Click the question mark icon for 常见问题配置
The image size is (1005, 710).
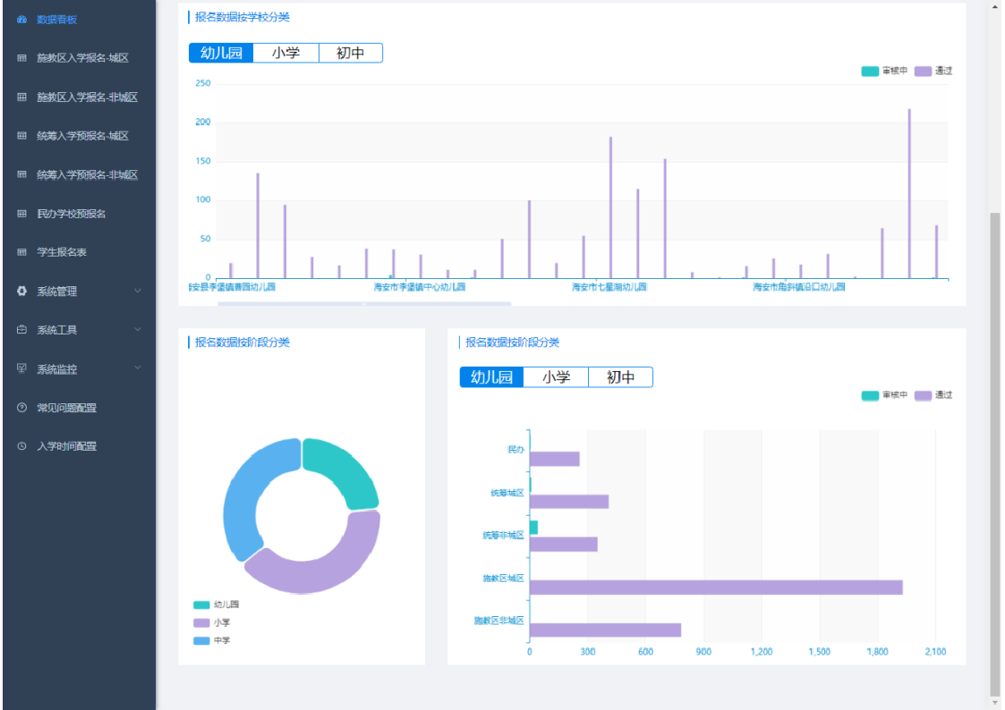(22, 408)
